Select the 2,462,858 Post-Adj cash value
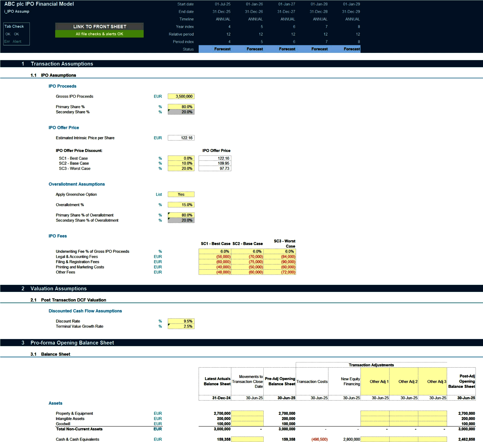This screenshot has height=442, width=483. 461,439
